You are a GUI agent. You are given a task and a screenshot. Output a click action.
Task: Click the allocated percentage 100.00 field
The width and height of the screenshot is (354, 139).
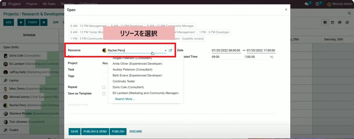[x=257, y=57]
